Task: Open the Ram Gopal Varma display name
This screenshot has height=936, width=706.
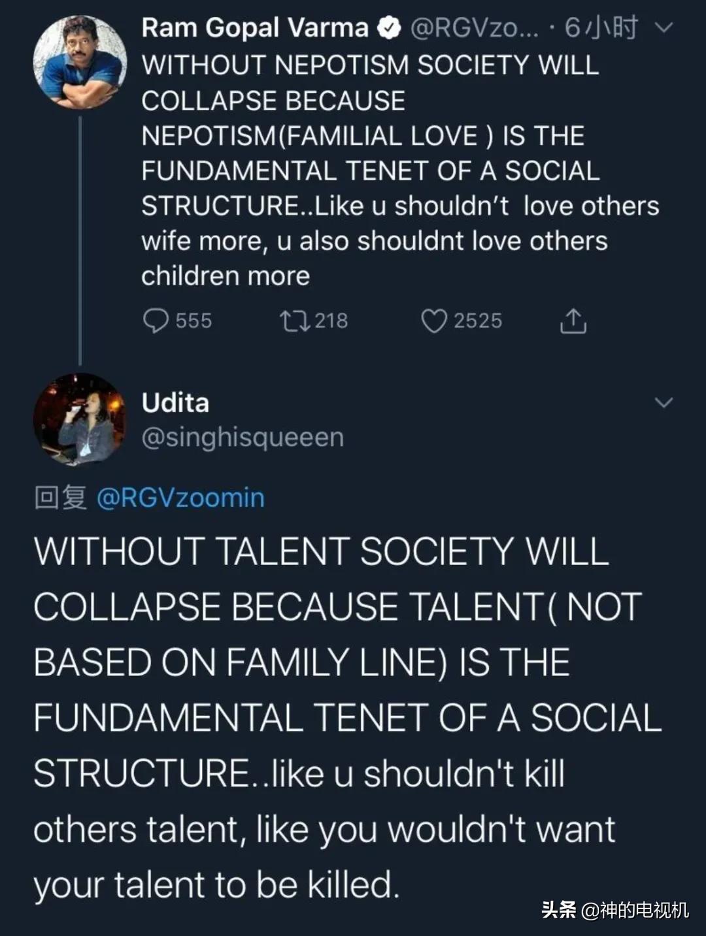Action: point(255,28)
